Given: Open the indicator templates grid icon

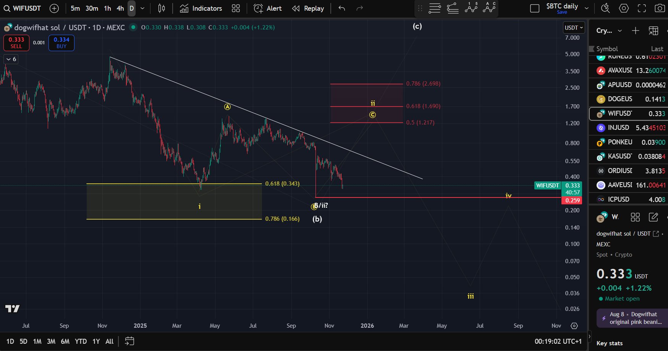Looking at the screenshot, I should (236, 8).
